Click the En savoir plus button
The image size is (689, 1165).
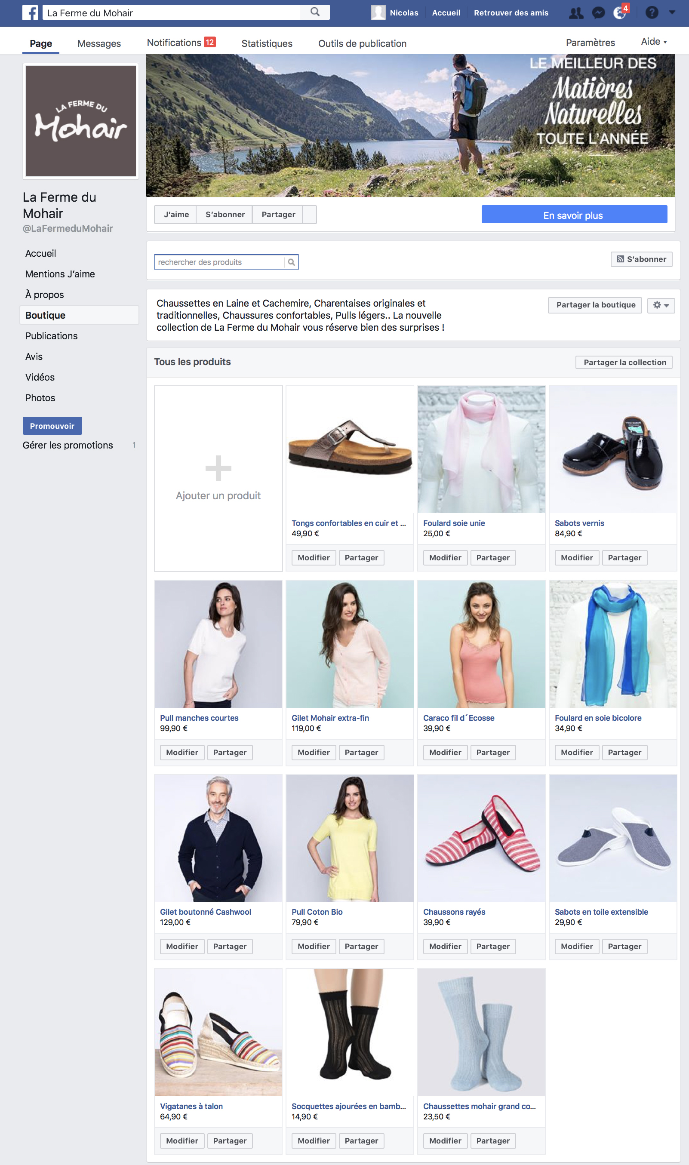(574, 215)
